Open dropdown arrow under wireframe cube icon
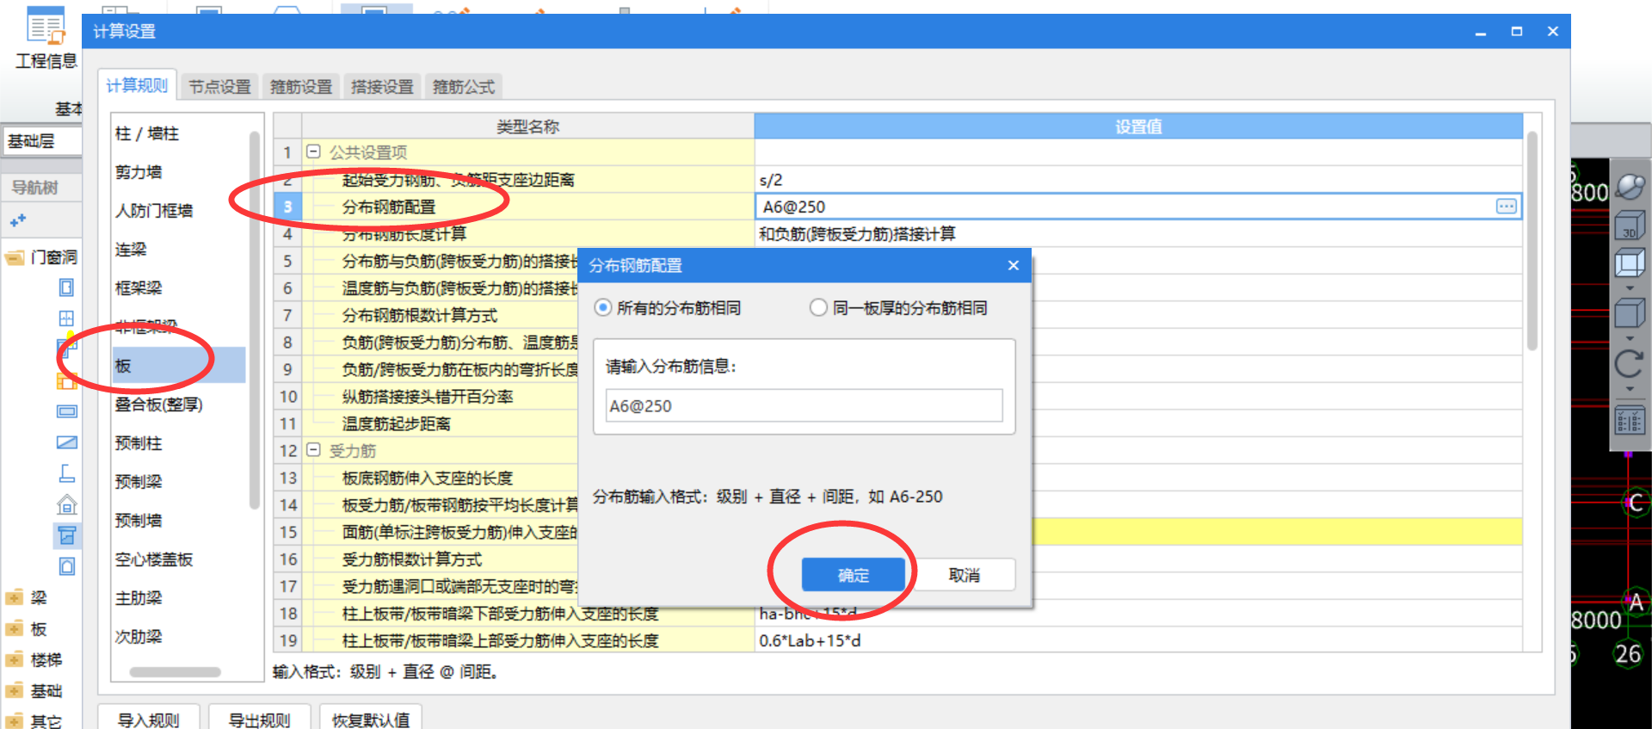Image resolution: width=1652 pixels, height=729 pixels. [1629, 288]
